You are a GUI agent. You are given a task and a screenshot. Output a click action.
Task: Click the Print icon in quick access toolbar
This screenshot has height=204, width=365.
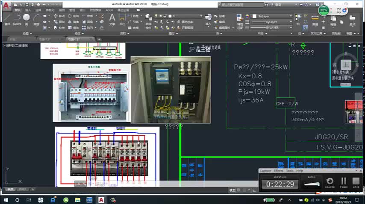click(38, 4)
